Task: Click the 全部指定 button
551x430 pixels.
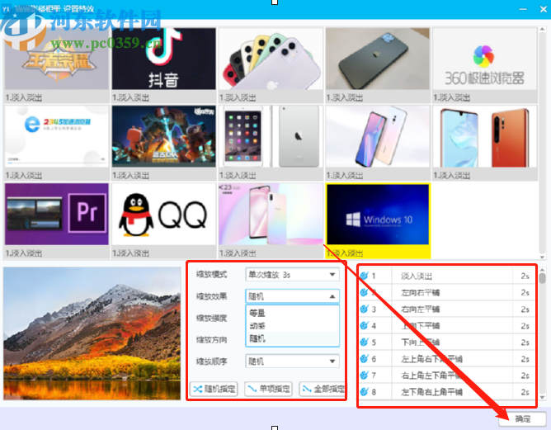Action: [x=323, y=389]
